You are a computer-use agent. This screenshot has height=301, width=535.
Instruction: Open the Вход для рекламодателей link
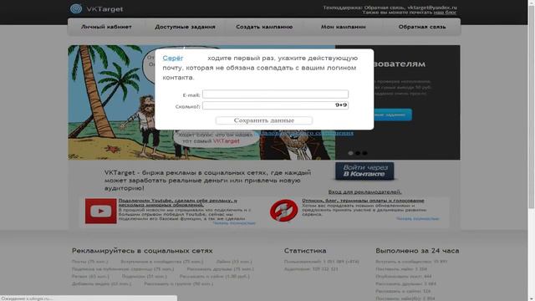pyautogui.click(x=364, y=191)
